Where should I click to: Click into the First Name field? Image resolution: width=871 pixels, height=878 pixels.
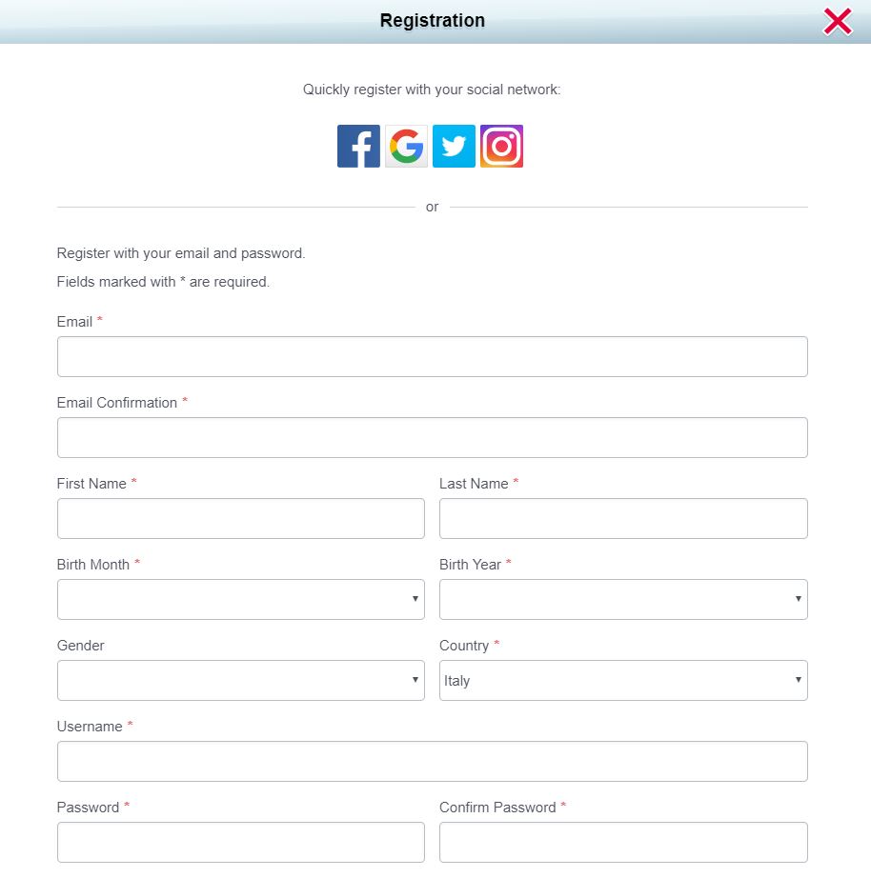pos(240,518)
